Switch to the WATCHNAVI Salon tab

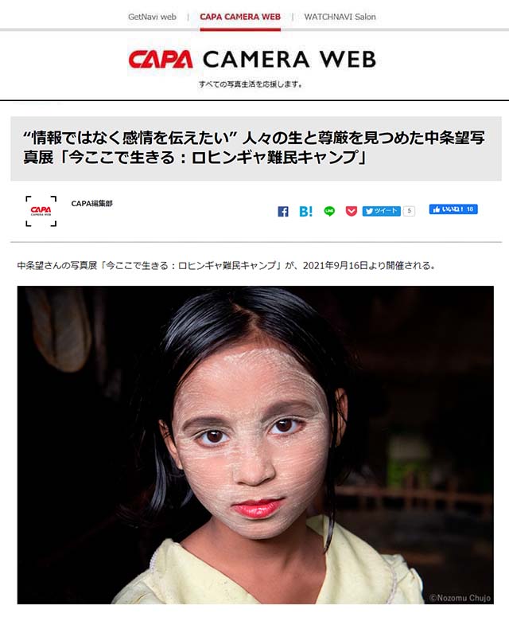[340, 17]
